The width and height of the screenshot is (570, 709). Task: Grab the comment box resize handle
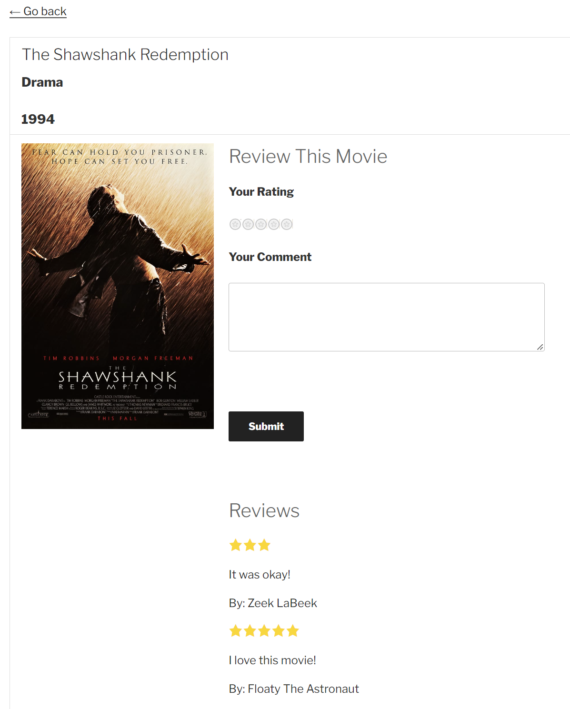[x=540, y=347]
